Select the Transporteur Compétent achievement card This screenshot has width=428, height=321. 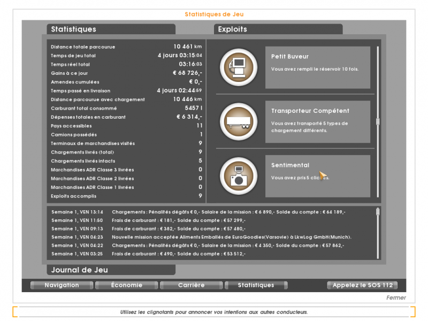318,122
